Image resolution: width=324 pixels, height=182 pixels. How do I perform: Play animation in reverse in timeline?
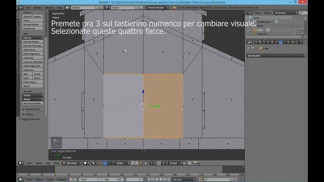tap(156, 179)
